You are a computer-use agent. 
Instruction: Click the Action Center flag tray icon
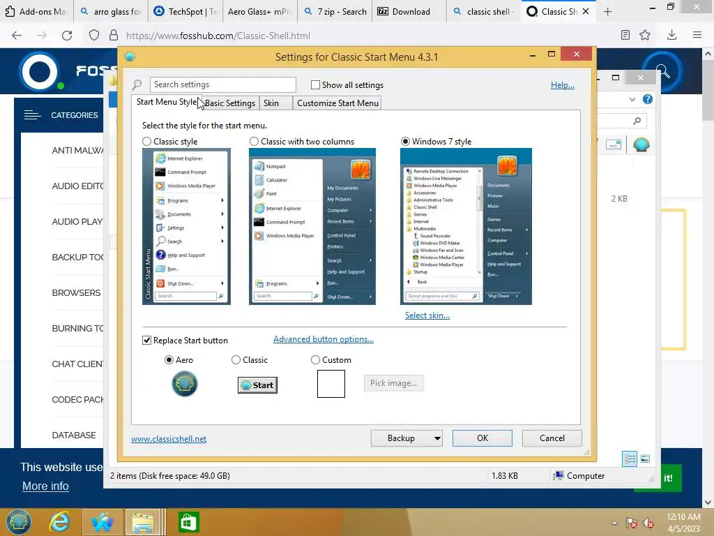pos(631,523)
